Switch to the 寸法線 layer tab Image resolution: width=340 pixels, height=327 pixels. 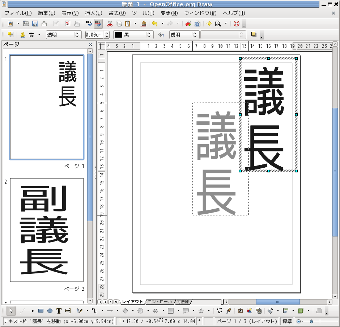point(183,302)
